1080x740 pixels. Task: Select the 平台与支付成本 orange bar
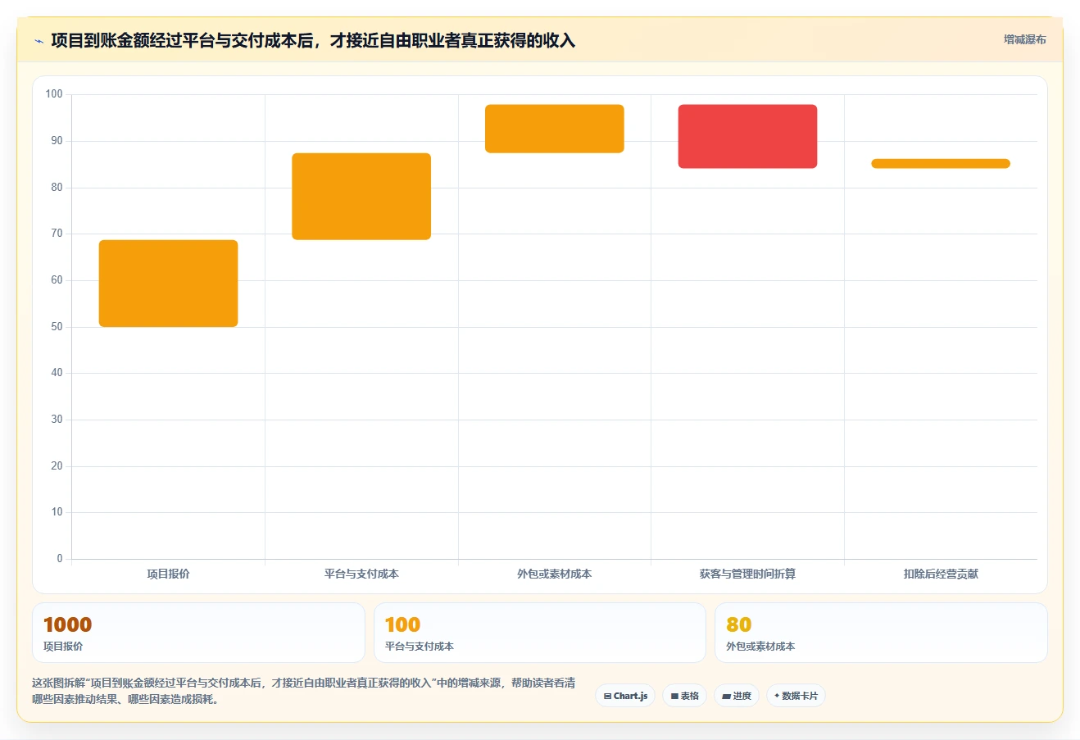point(361,197)
